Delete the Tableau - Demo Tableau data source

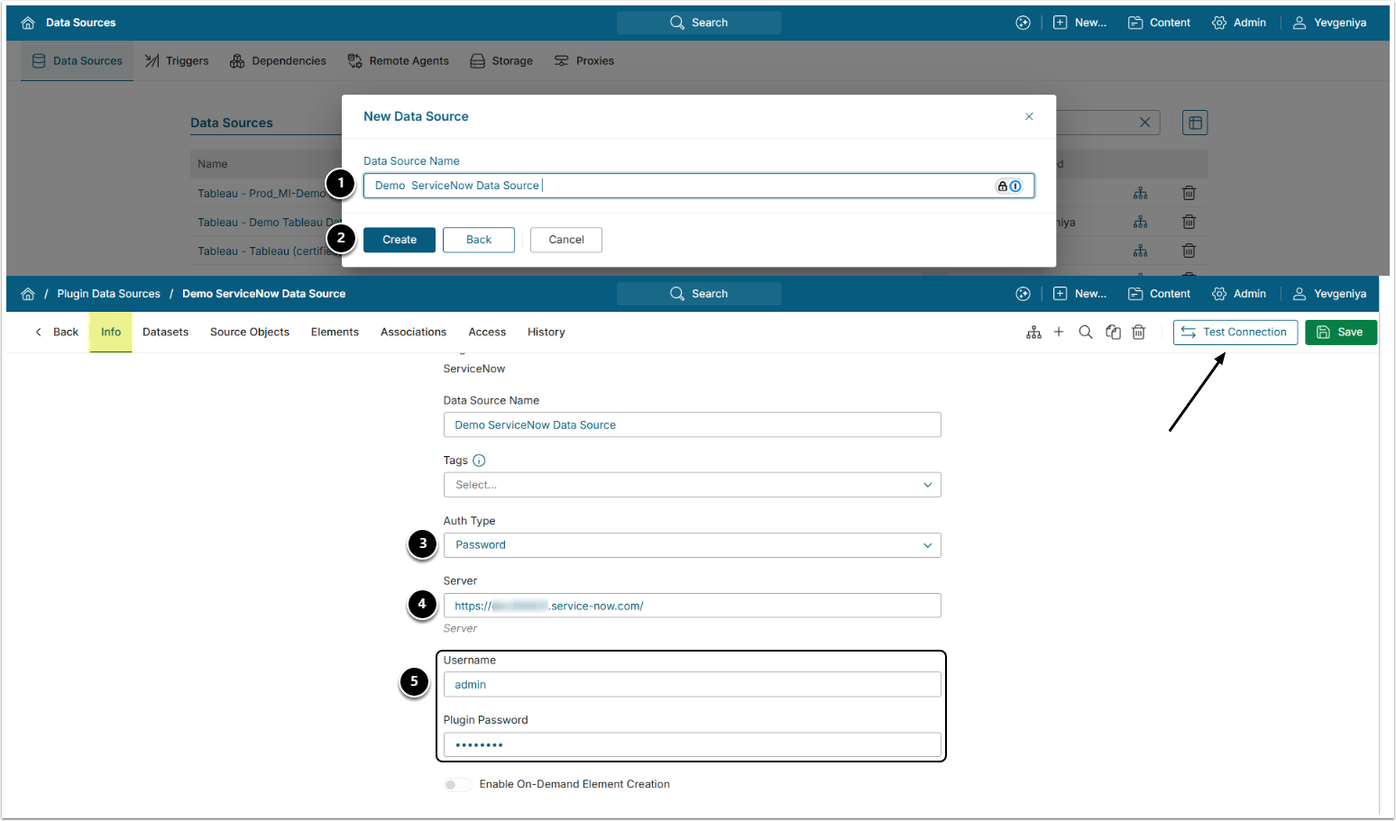point(1189,222)
